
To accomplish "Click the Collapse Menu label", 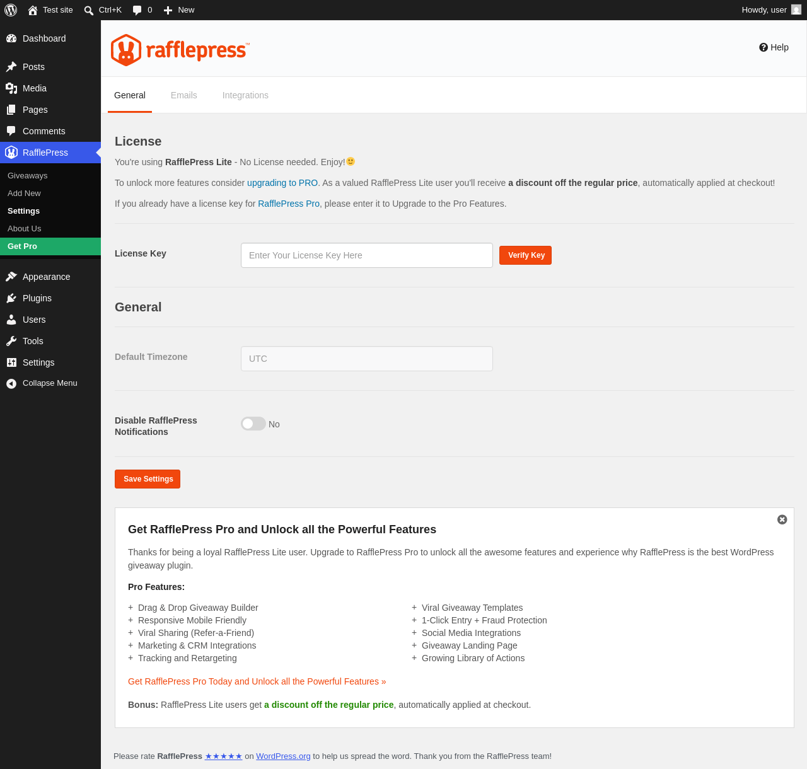I will coord(50,383).
